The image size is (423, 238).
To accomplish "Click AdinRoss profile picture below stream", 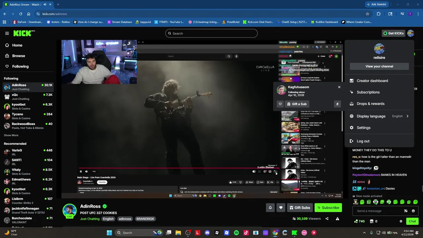I will point(69,211).
